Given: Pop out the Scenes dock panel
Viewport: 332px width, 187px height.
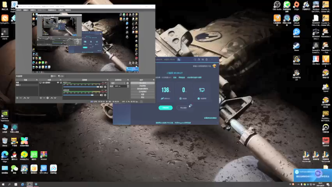Looking at the screenshot, I should (x=37, y=80).
